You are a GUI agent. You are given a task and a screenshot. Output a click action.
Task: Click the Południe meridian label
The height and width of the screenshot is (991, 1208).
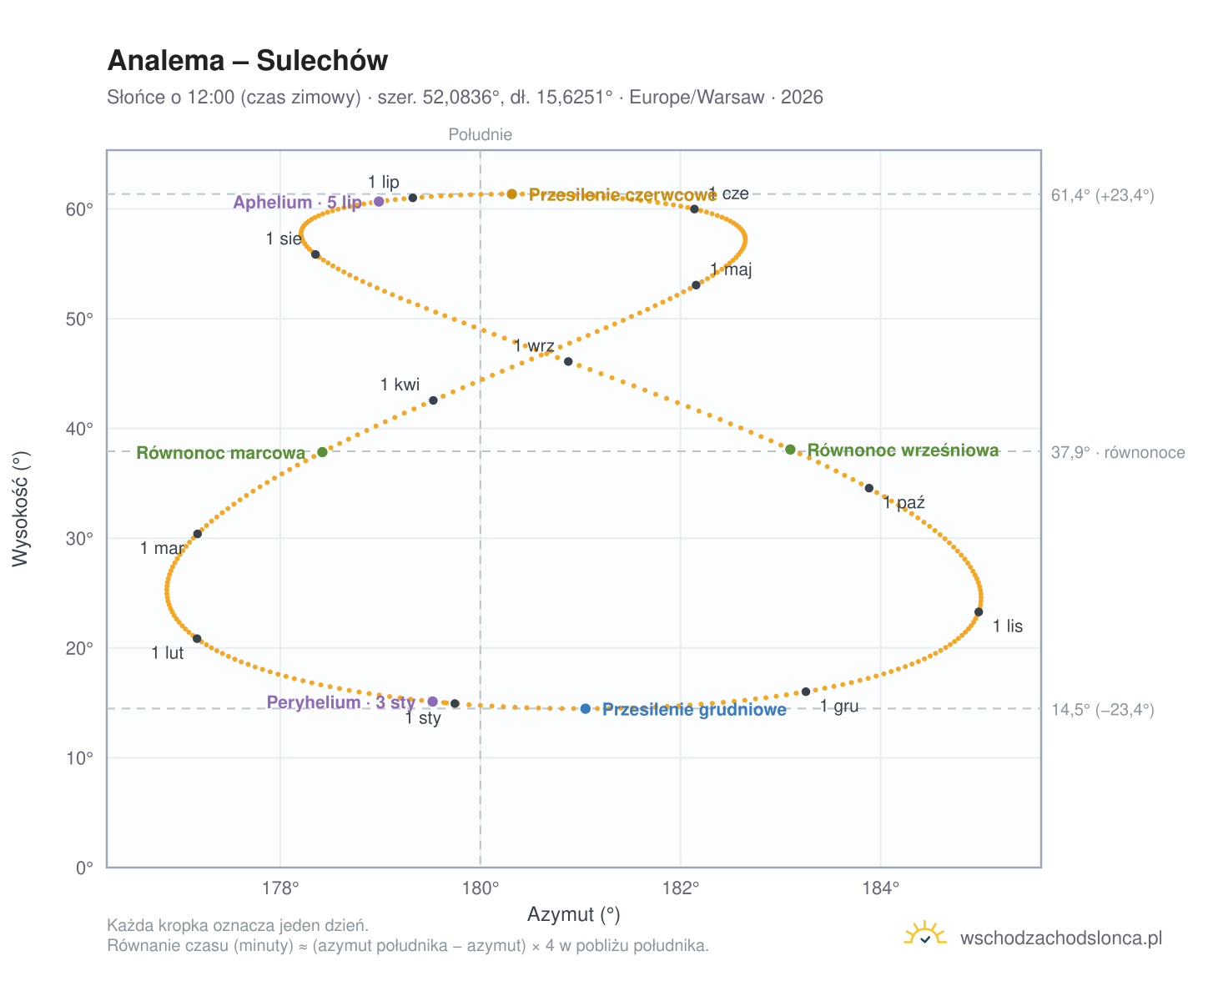481,134
